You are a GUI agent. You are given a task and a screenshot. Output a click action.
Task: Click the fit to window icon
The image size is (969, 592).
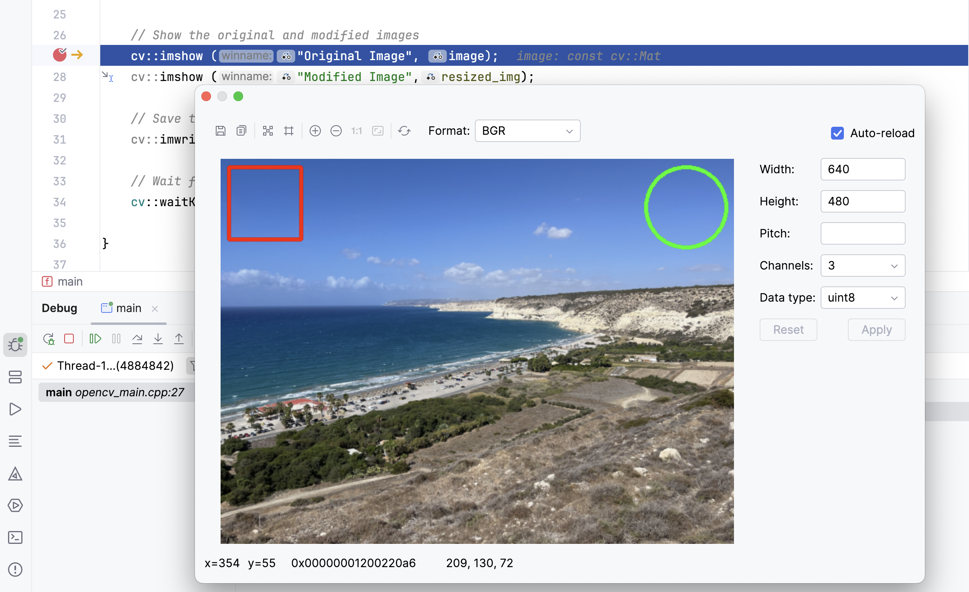pyautogui.click(x=379, y=131)
